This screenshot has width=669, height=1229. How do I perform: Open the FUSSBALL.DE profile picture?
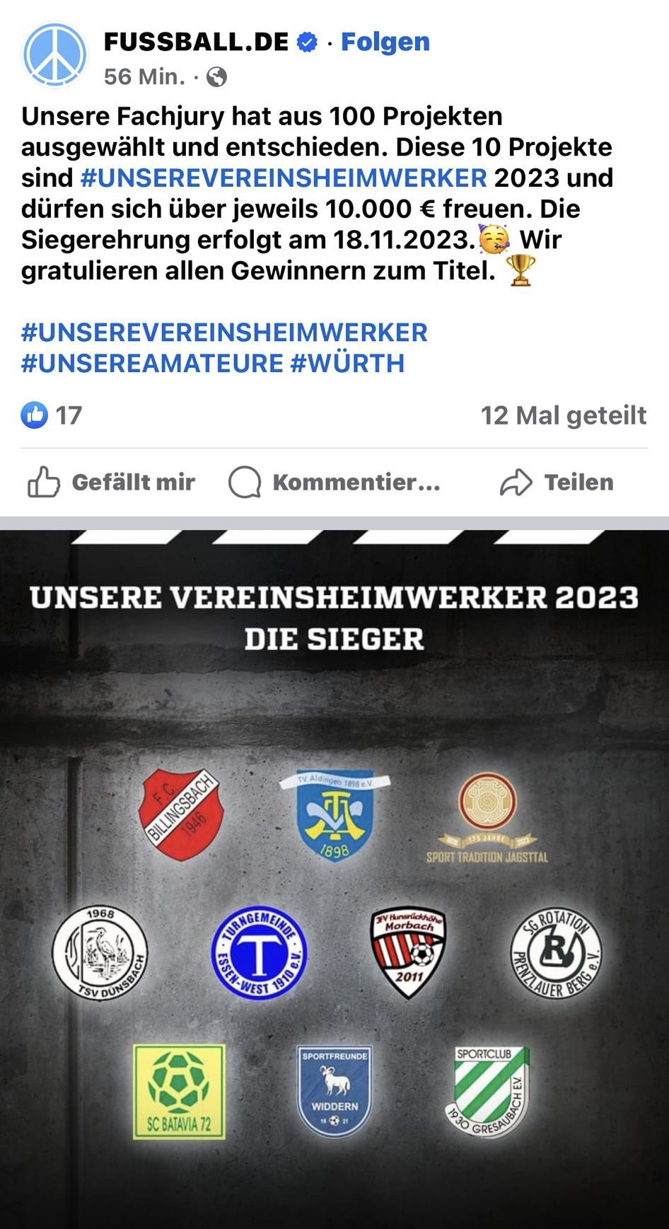pyautogui.click(x=54, y=56)
